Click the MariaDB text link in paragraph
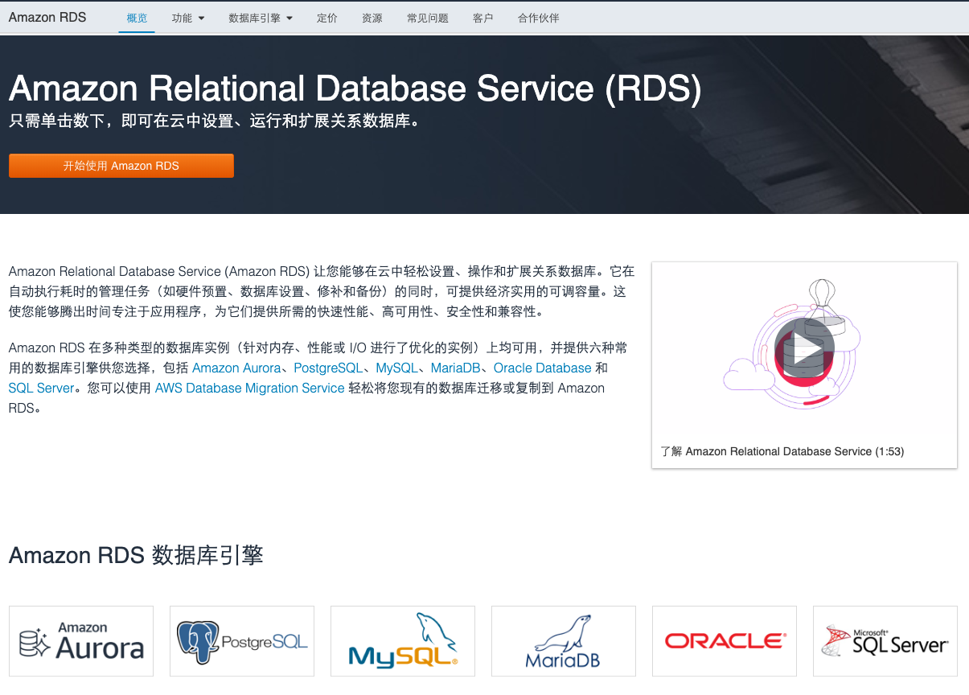 [x=455, y=368]
